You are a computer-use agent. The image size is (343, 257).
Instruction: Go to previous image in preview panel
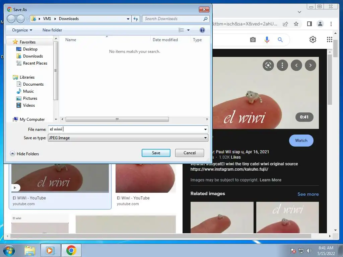296,65
